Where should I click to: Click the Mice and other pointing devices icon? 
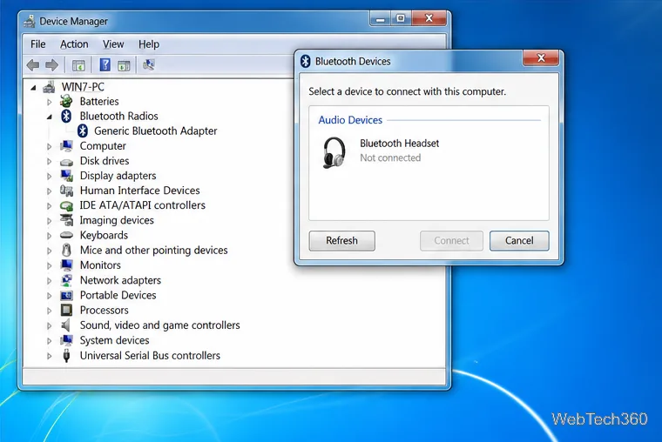(66, 250)
